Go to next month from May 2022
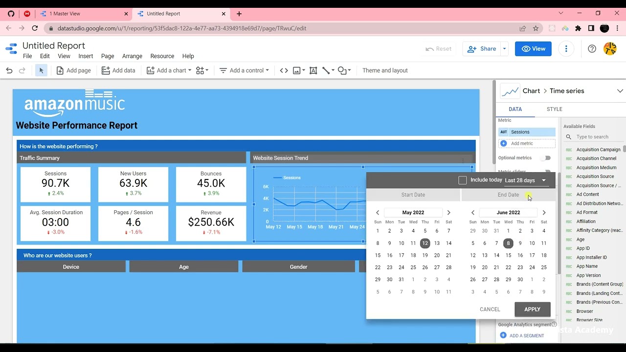This screenshot has width=626, height=352. coord(448,213)
